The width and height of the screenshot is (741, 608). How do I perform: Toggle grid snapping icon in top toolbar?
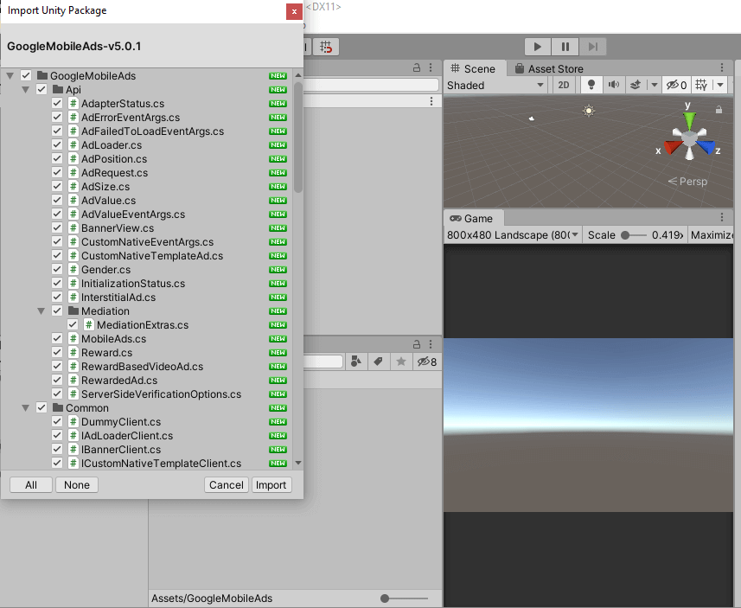(x=326, y=47)
